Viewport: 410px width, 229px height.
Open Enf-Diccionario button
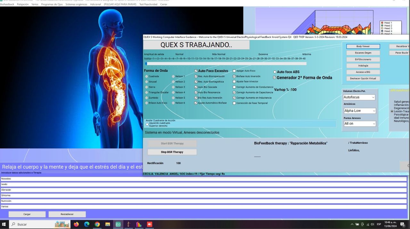click(x=363, y=59)
